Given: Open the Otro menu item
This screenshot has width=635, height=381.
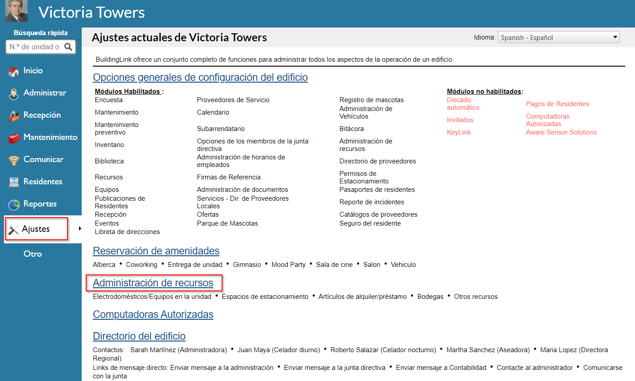Looking at the screenshot, I should tap(32, 254).
